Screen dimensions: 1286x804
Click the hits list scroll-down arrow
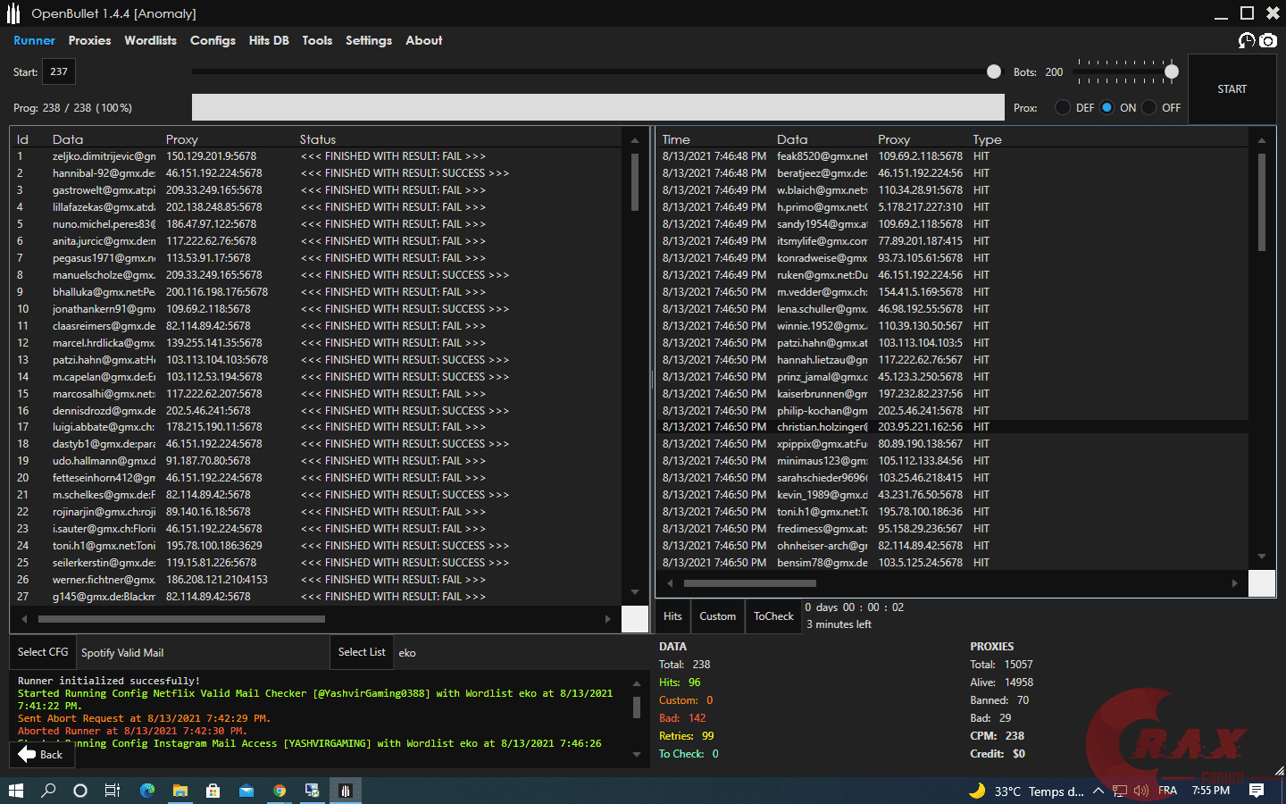1262,557
